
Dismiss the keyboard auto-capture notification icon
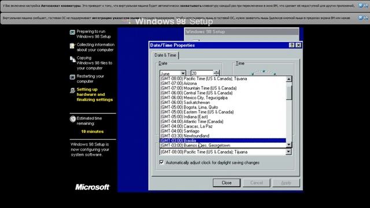[361, 5]
